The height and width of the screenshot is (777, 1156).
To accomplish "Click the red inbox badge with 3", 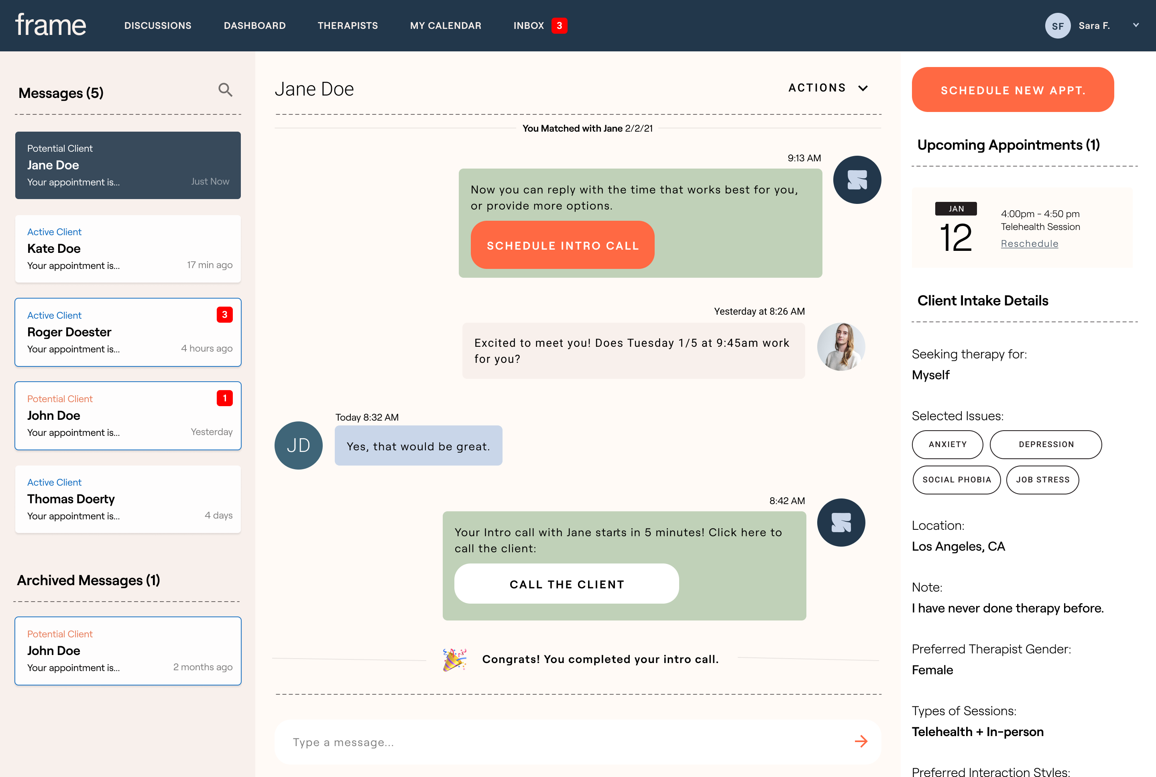I will tap(560, 25).
